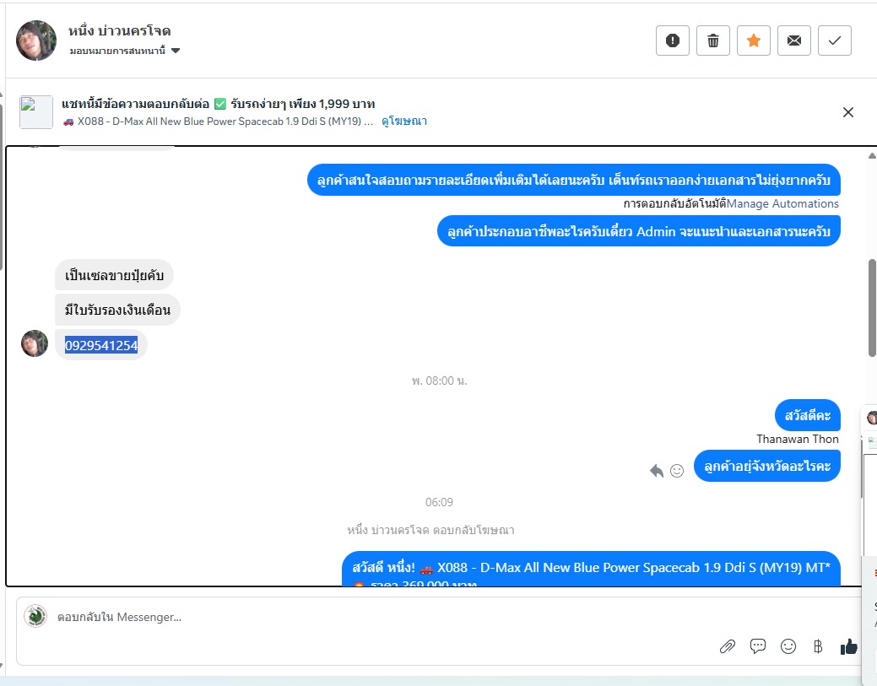
Task: Click the chat vertical scrollbar thumb
Action: click(872, 307)
